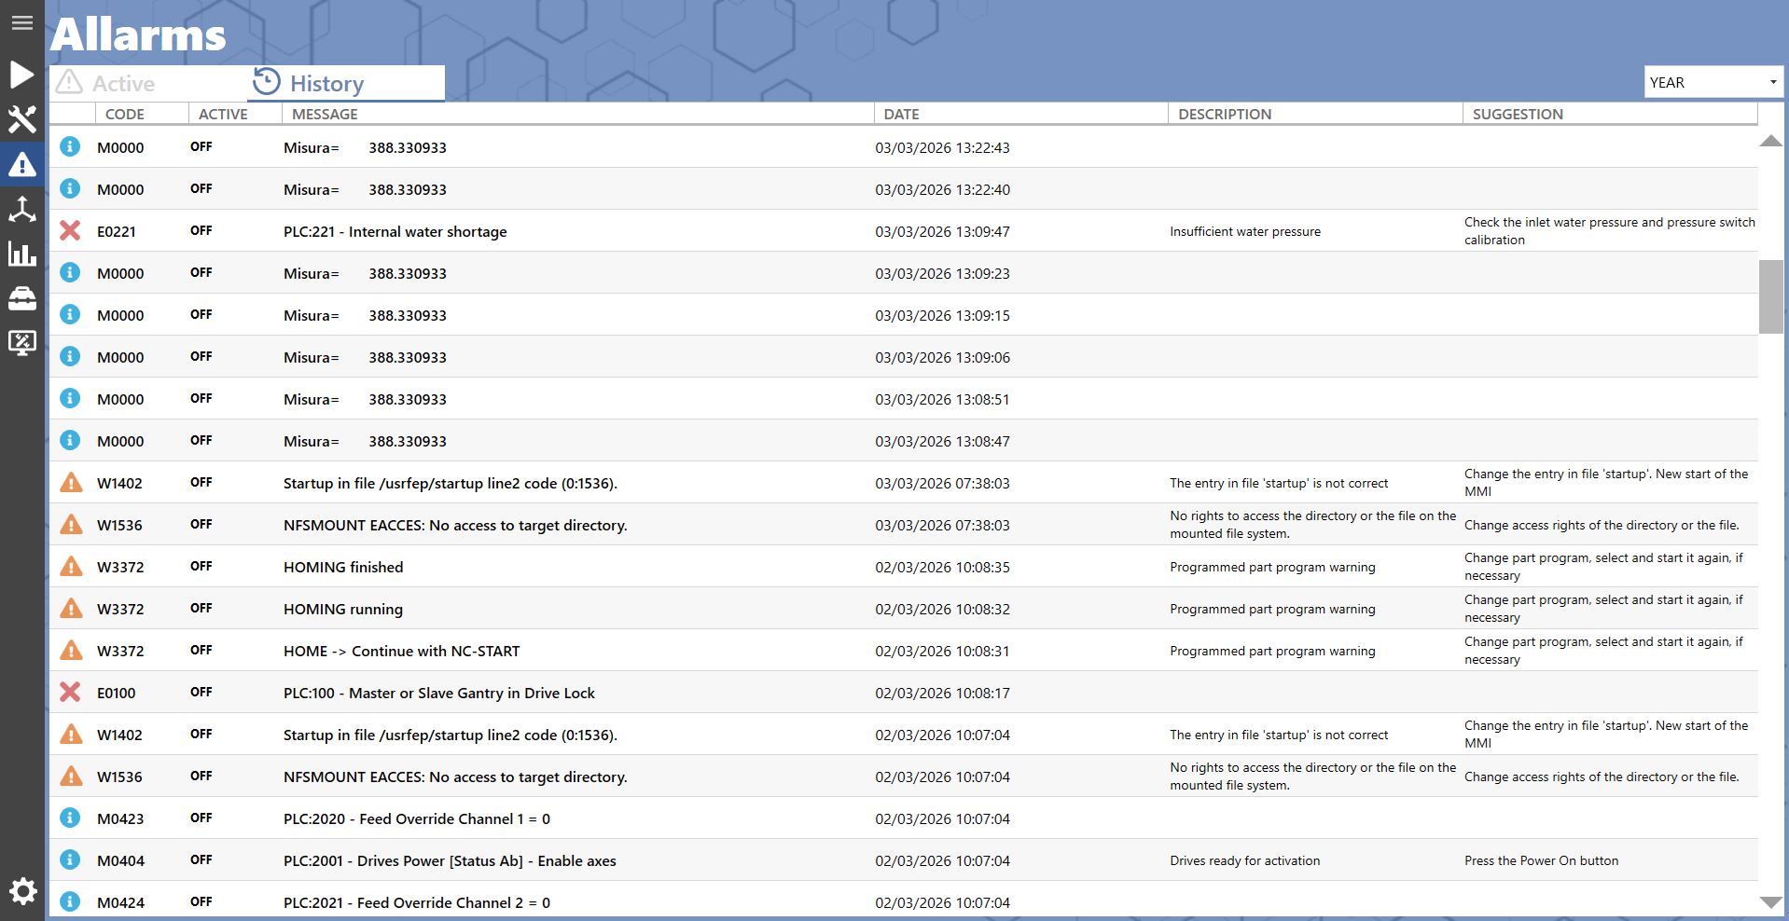Image resolution: width=1789 pixels, height=921 pixels.
Task: Click the DESCRIPTION column header
Action: click(1315, 114)
